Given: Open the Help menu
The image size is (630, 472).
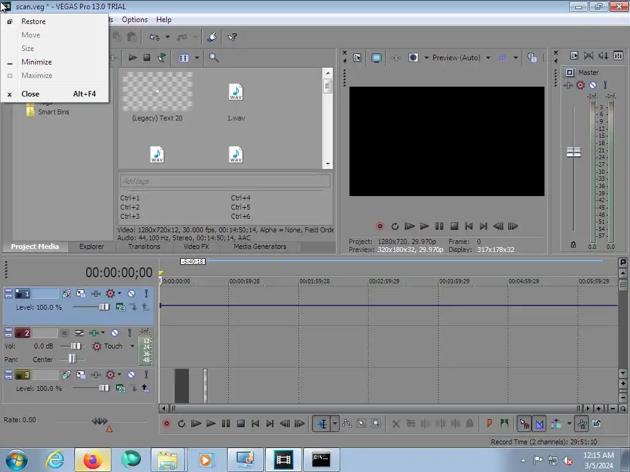Looking at the screenshot, I should 164,20.
